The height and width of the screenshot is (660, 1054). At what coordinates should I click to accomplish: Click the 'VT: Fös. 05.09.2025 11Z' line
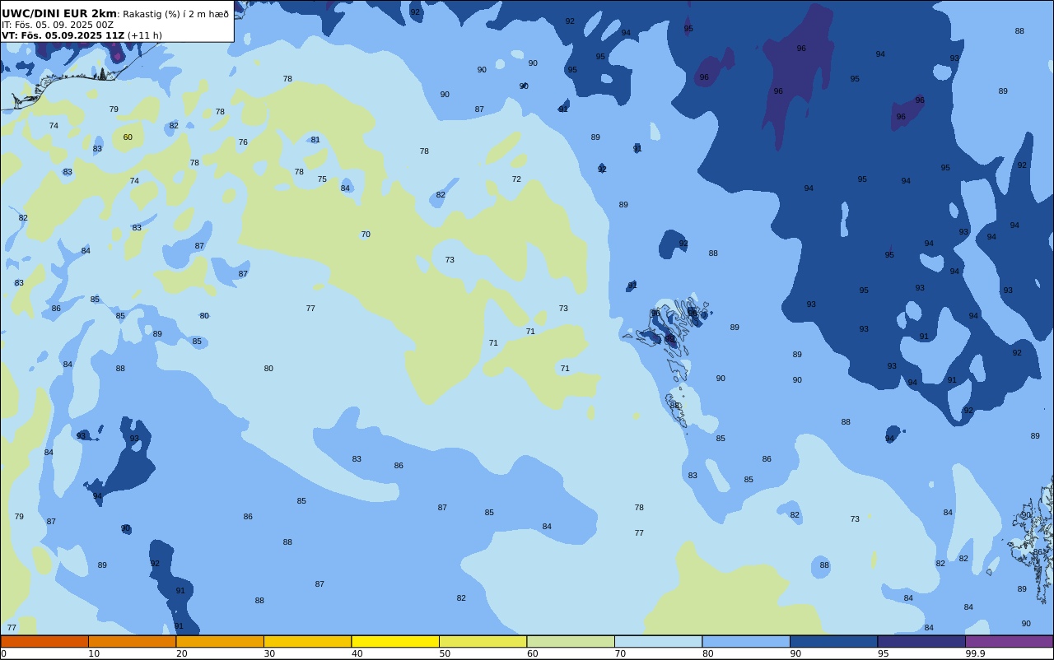coord(63,35)
